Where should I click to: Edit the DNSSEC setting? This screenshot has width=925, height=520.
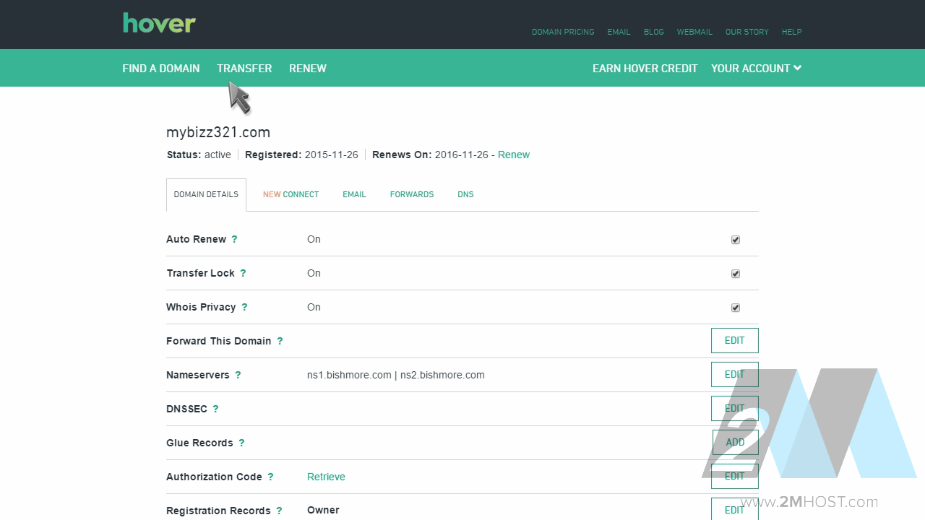pos(734,409)
